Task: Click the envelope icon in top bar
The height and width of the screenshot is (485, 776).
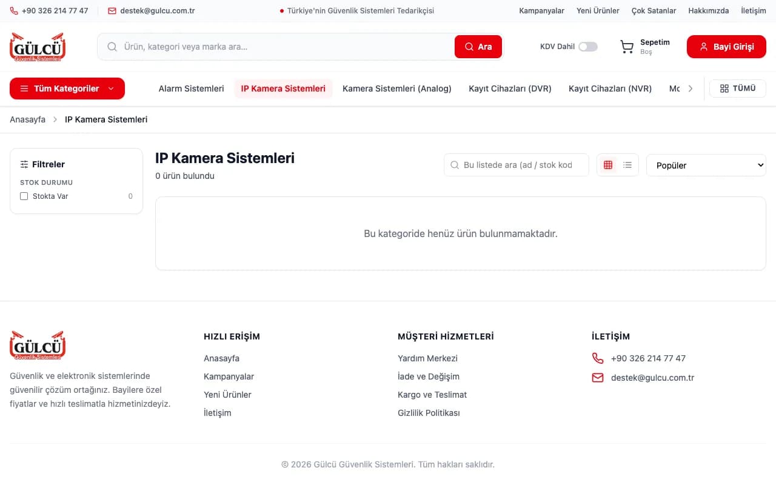Action: (112, 11)
